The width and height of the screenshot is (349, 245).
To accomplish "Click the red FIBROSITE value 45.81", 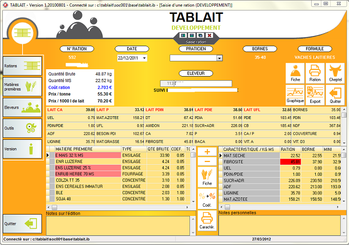I will point(290,162).
